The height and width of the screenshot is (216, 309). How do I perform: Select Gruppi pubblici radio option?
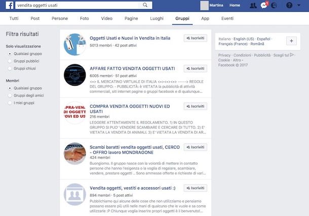coord(10,61)
